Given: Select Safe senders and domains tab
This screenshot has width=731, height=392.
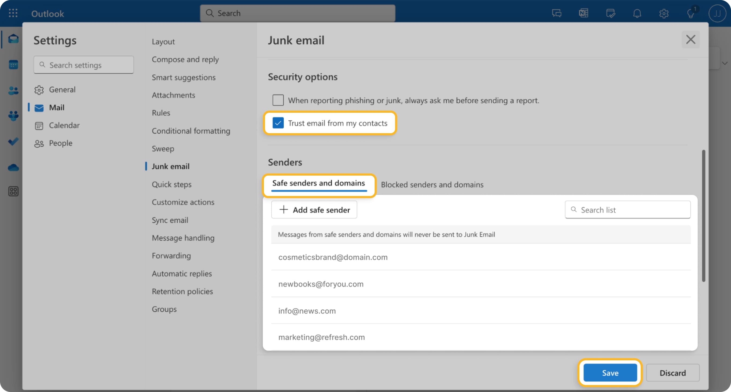Looking at the screenshot, I should pyautogui.click(x=319, y=183).
